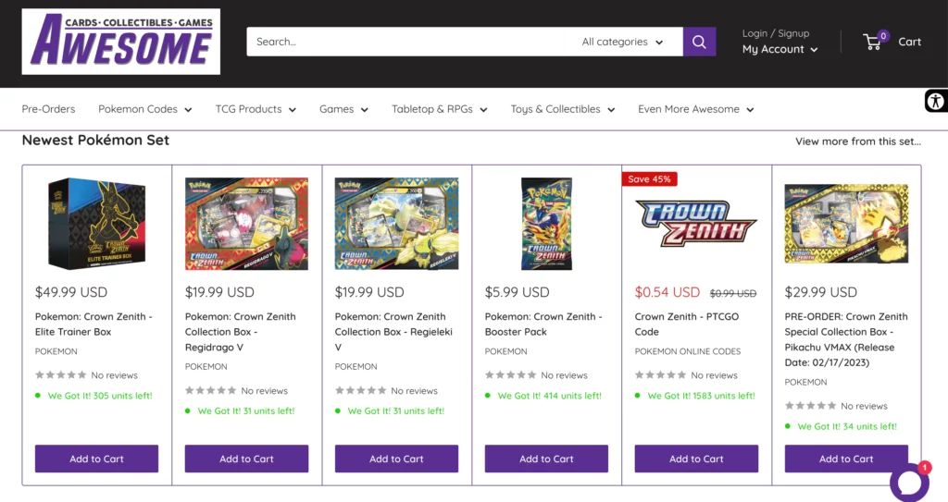Open the accessibility widget icon
The image size is (948, 502).
(x=936, y=101)
